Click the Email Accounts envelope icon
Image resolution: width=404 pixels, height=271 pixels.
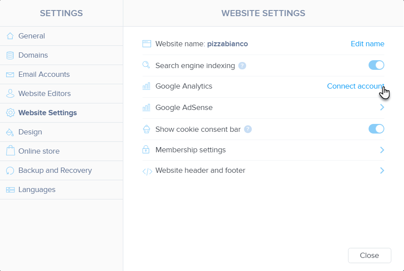[10, 75]
